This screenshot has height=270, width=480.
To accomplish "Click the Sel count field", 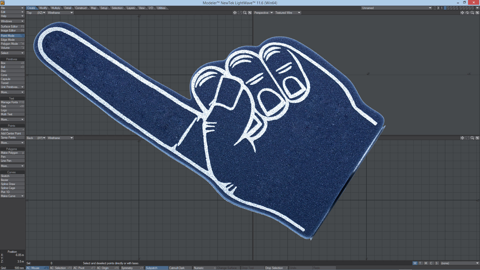I will tap(39, 263).
